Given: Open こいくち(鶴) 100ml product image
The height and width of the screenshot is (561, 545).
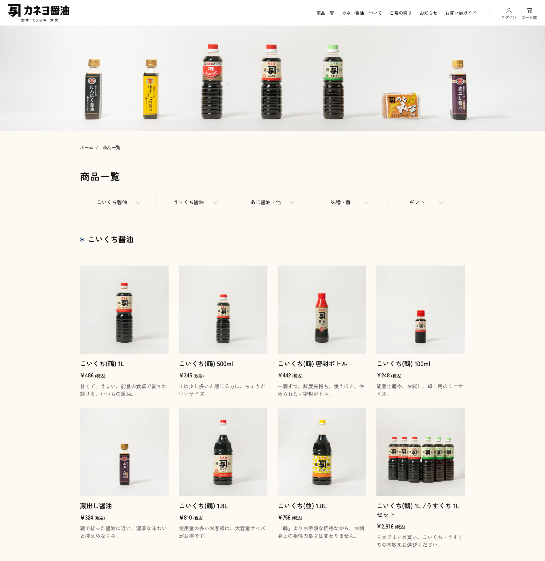Looking at the screenshot, I should [421, 310].
